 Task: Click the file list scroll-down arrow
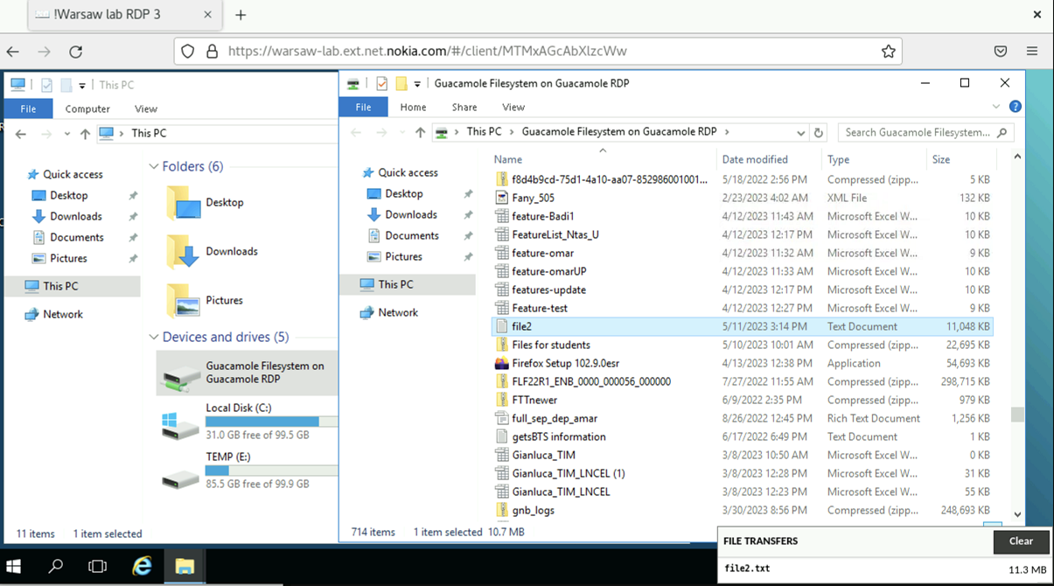[x=1017, y=515]
